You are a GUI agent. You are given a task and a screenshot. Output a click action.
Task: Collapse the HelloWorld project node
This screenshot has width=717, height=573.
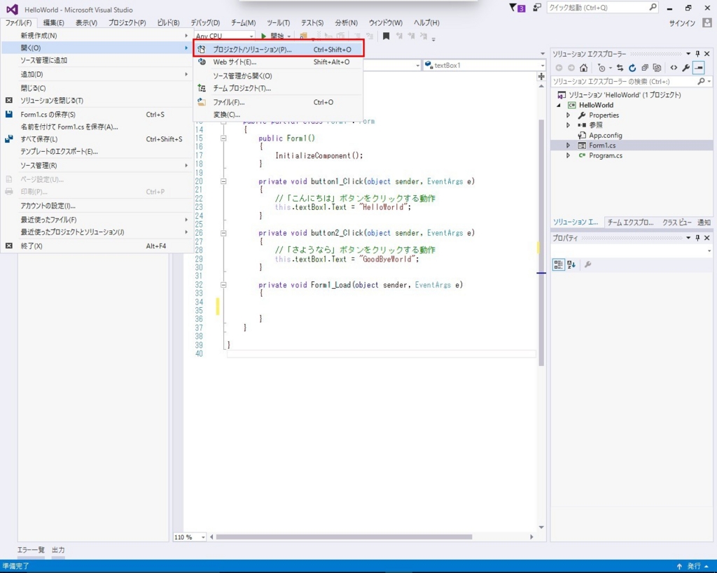click(559, 105)
